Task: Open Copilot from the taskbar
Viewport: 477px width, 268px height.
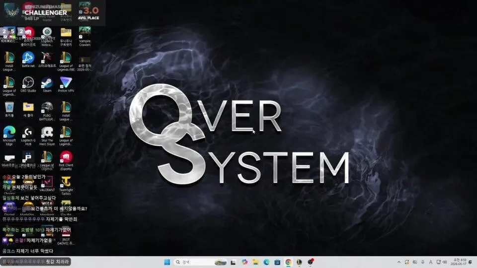Action: point(244,262)
